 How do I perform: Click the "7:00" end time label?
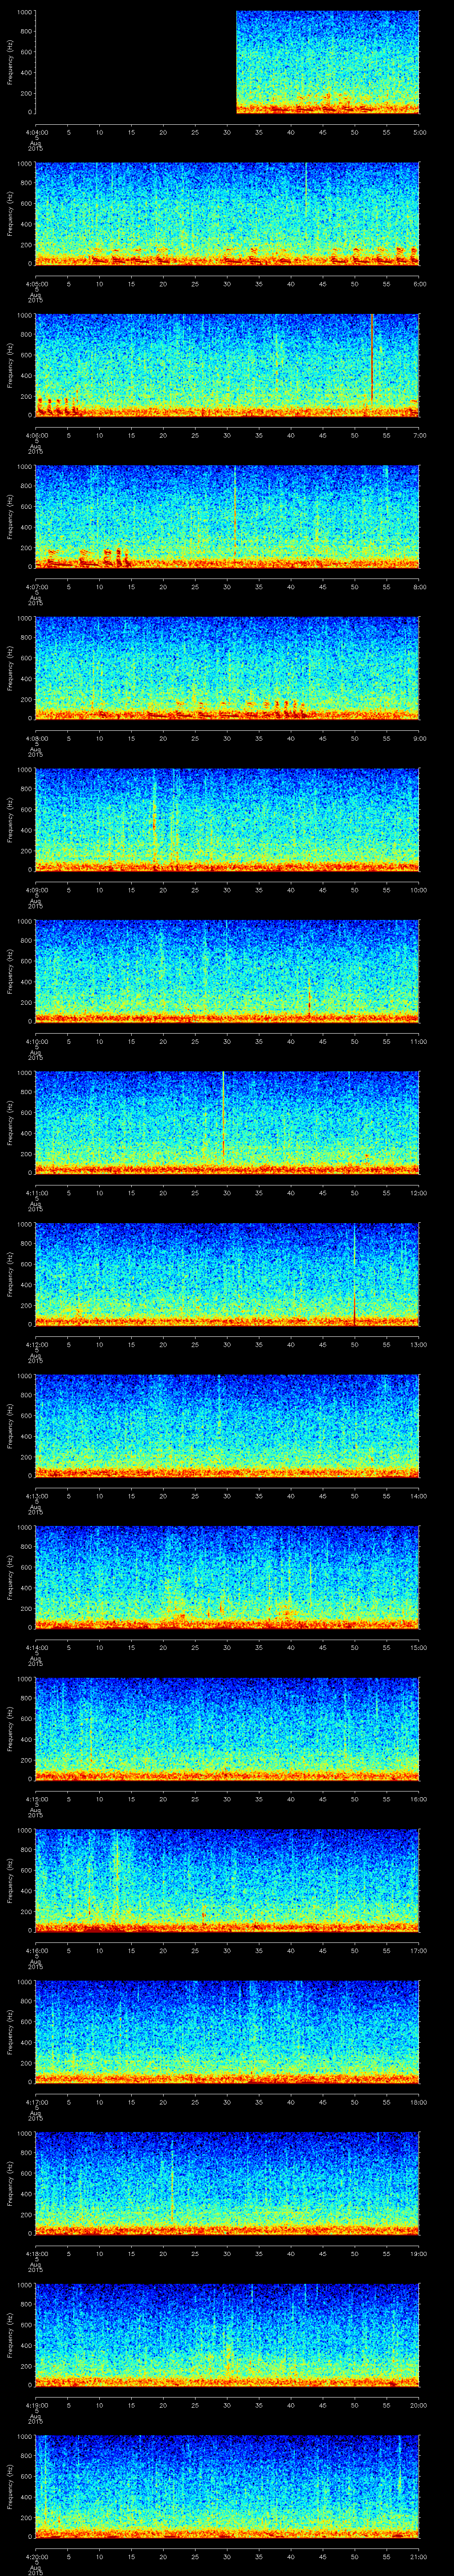[x=420, y=434]
